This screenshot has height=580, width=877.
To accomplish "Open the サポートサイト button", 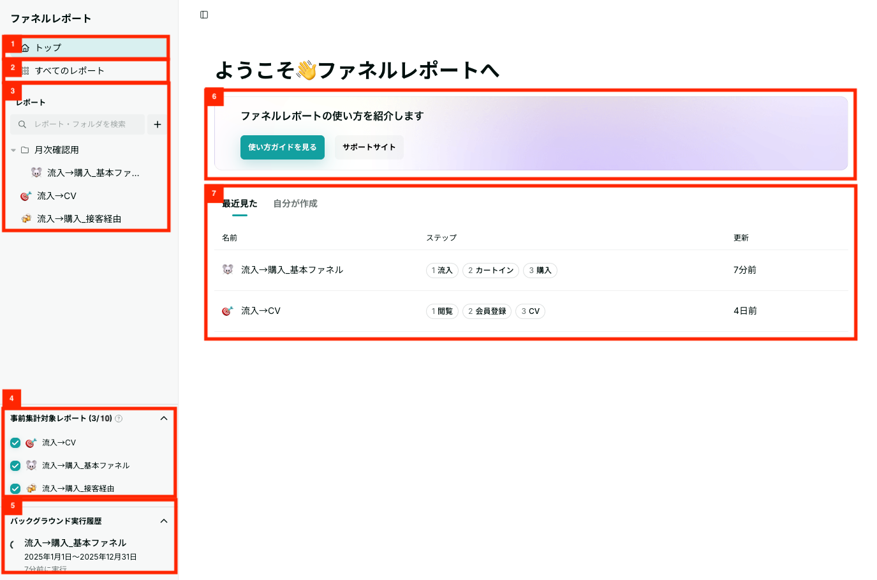I will click(369, 147).
